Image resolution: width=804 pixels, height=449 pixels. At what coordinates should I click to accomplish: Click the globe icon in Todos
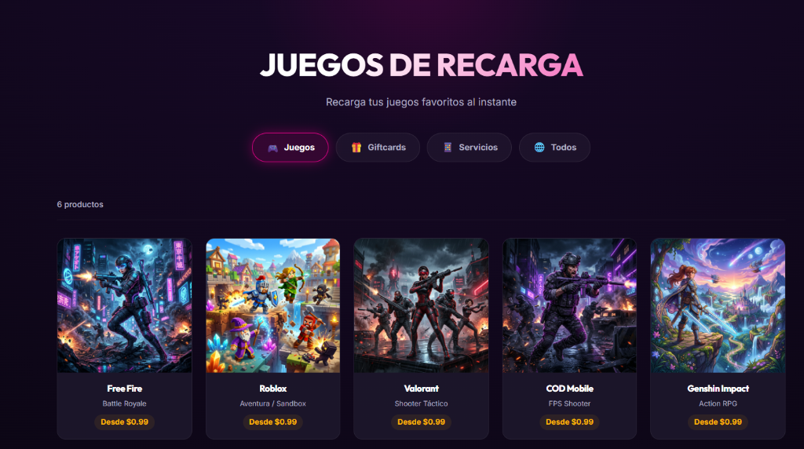pos(539,148)
